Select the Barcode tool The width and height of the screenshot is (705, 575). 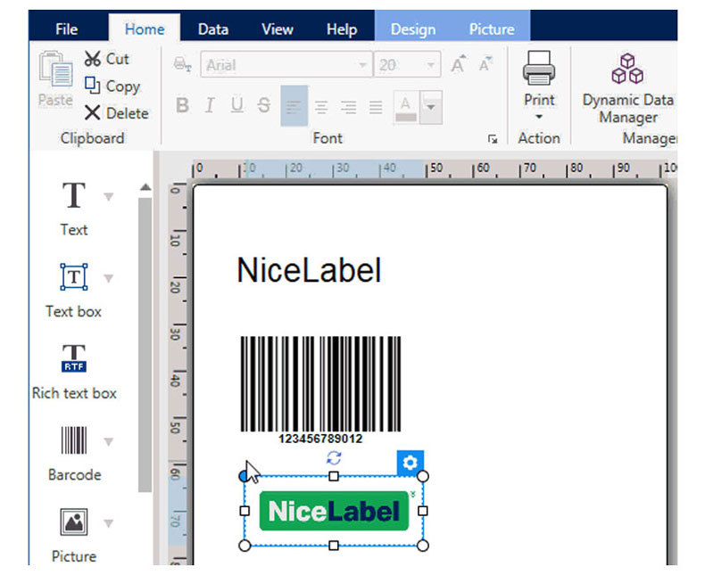pos(74,454)
